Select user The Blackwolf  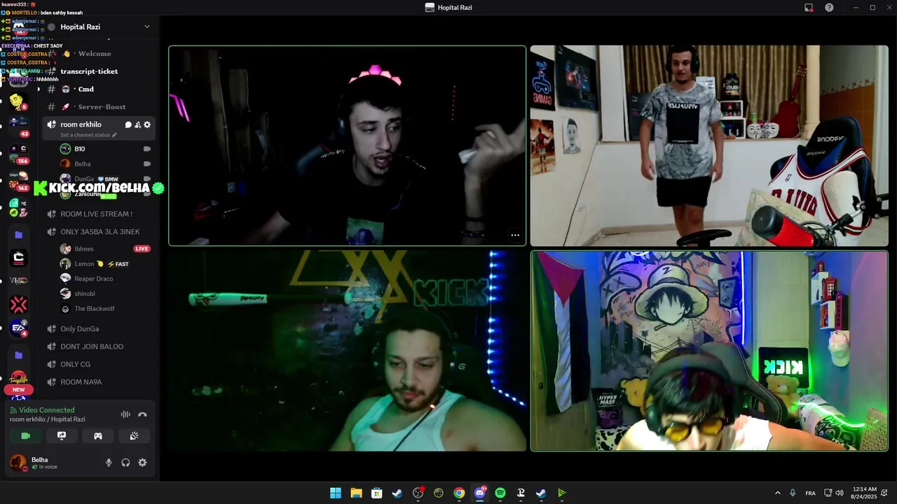point(105,309)
